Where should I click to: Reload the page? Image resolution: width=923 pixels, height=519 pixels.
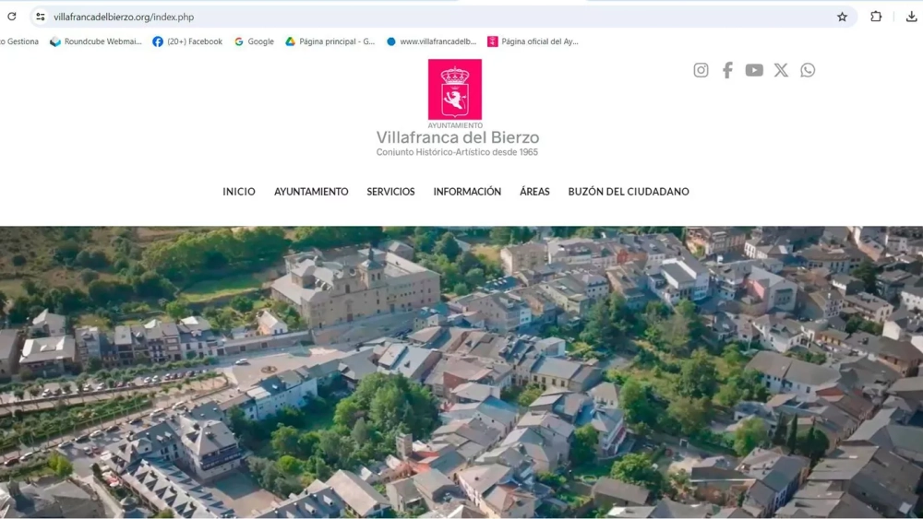pos(11,17)
